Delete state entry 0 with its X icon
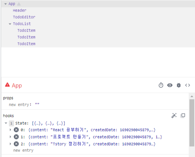 tap(16, 130)
